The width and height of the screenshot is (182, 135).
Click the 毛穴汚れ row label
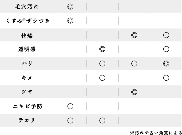(x=27, y=7)
